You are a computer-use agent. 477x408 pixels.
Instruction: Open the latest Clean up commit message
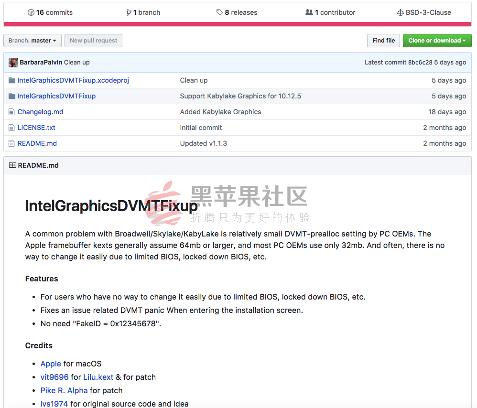(76, 62)
